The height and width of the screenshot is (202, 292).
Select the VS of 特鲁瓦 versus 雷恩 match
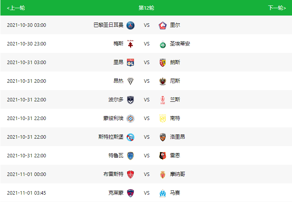[147, 156]
